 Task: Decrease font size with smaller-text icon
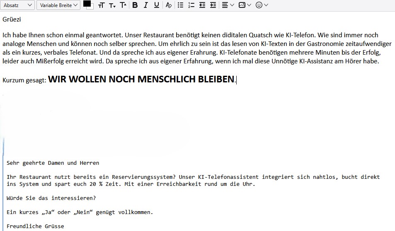click(x=112, y=5)
